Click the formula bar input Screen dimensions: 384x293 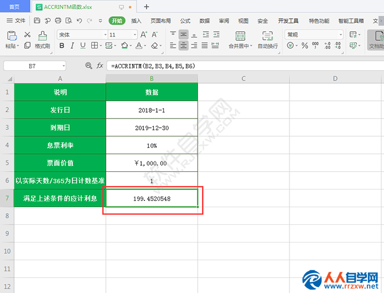[245, 66]
